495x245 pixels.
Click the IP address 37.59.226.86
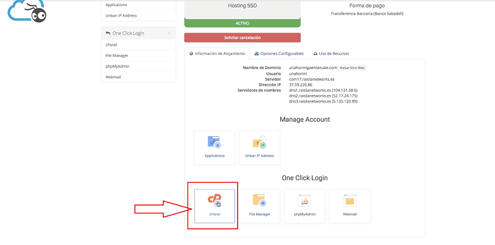click(x=301, y=85)
